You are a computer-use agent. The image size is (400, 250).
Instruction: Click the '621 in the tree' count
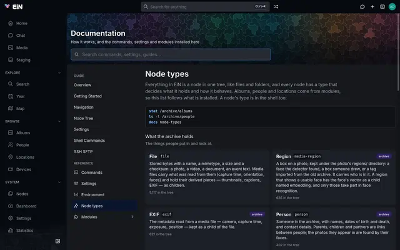point(161,234)
